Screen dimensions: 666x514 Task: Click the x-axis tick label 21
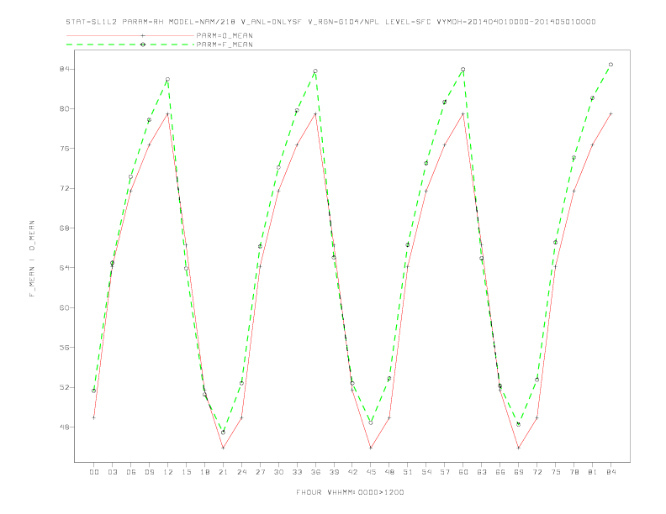[x=223, y=472]
